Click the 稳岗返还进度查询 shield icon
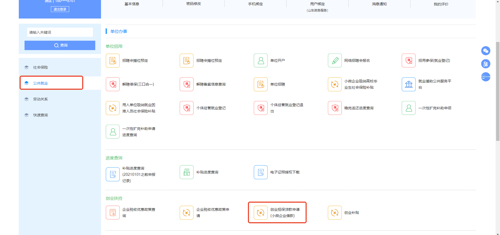 (335, 108)
